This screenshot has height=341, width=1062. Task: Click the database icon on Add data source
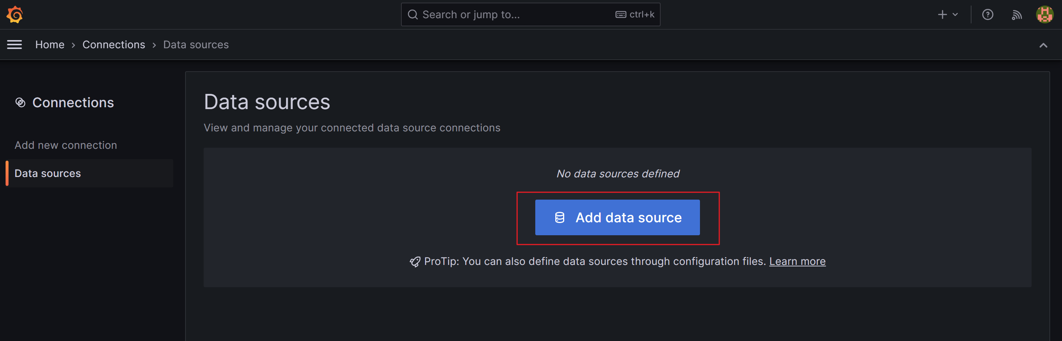click(x=559, y=218)
